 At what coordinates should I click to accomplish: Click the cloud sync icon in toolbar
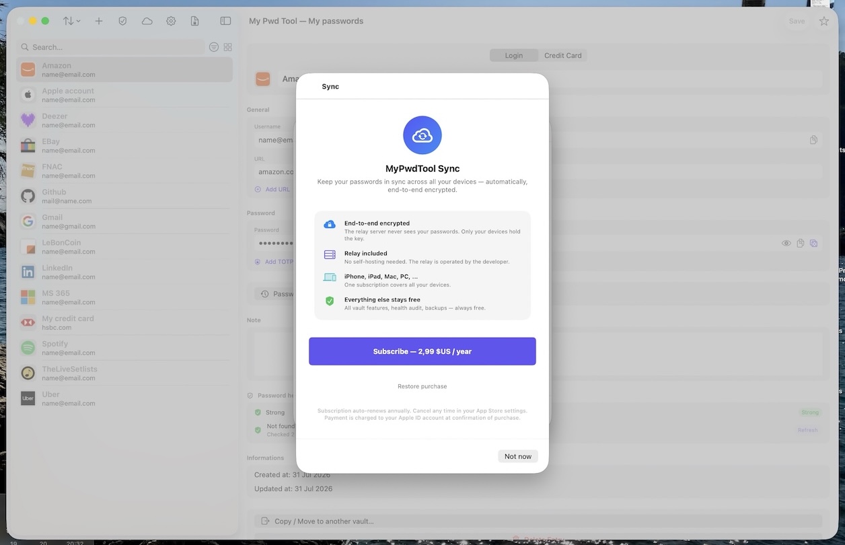[x=147, y=21]
